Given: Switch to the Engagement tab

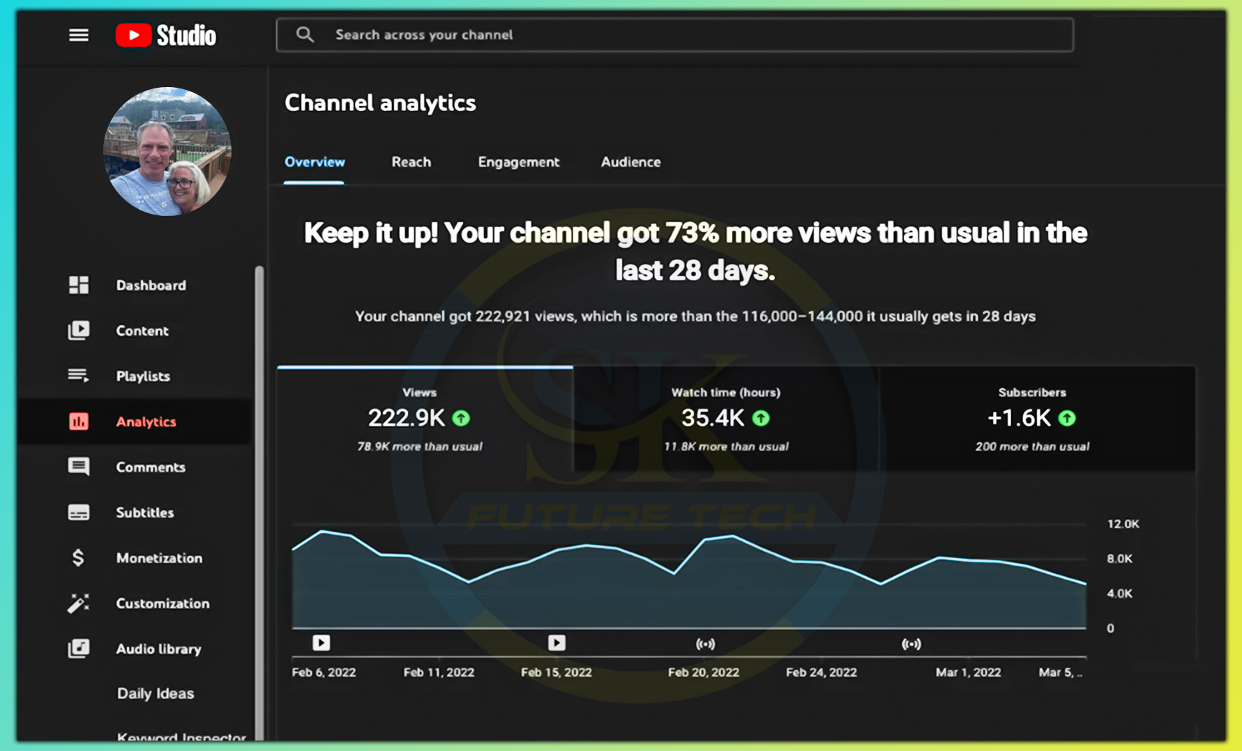Looking at the screenshot, I should (x=518, y=162).
